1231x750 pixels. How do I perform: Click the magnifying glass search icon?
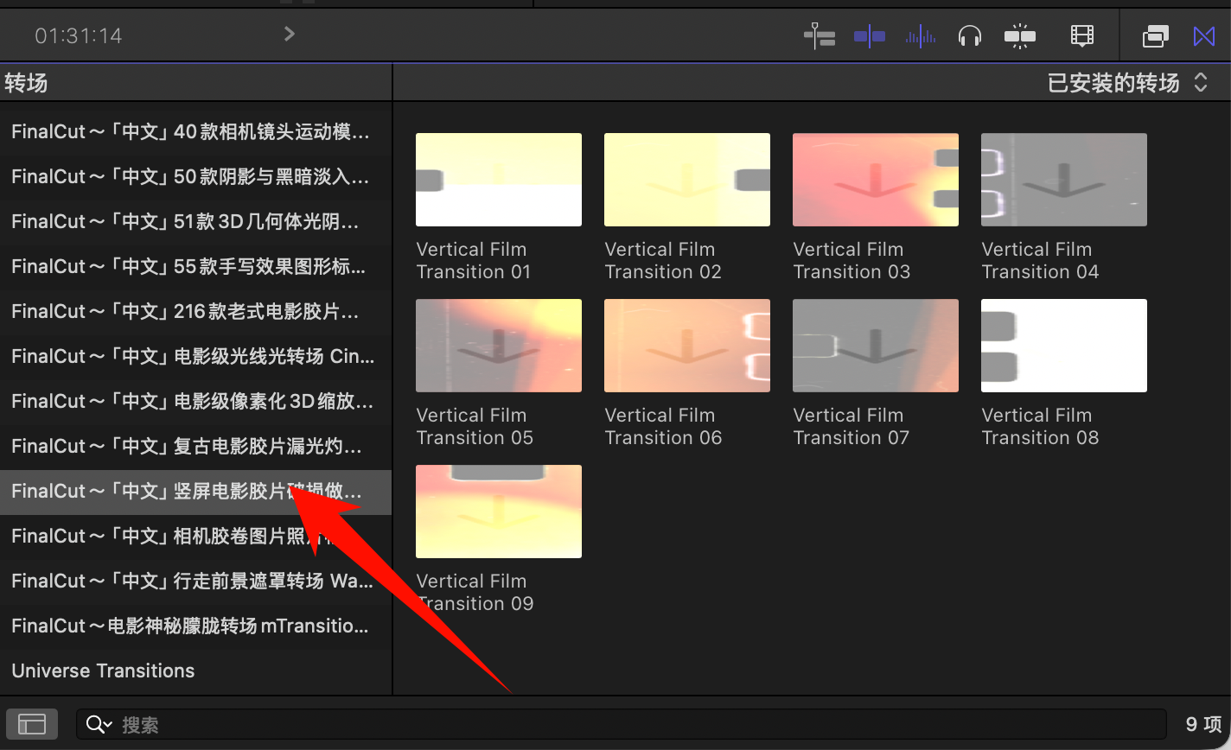tap(98, 724)
